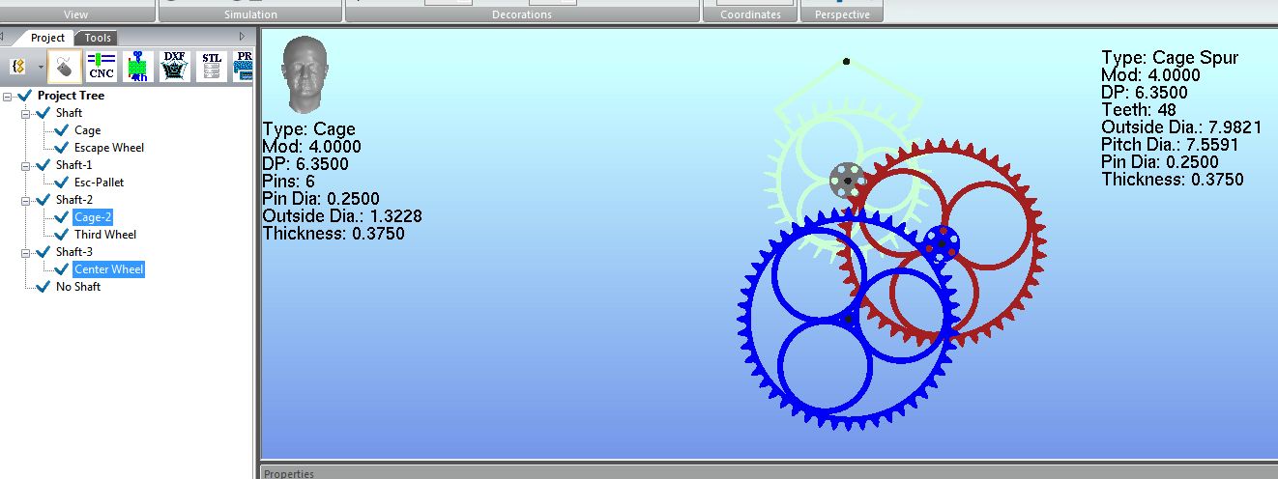Screen dimensions: 1278x479
Task: Click the mouse pointer select tool icon
Action: (64, 68)
